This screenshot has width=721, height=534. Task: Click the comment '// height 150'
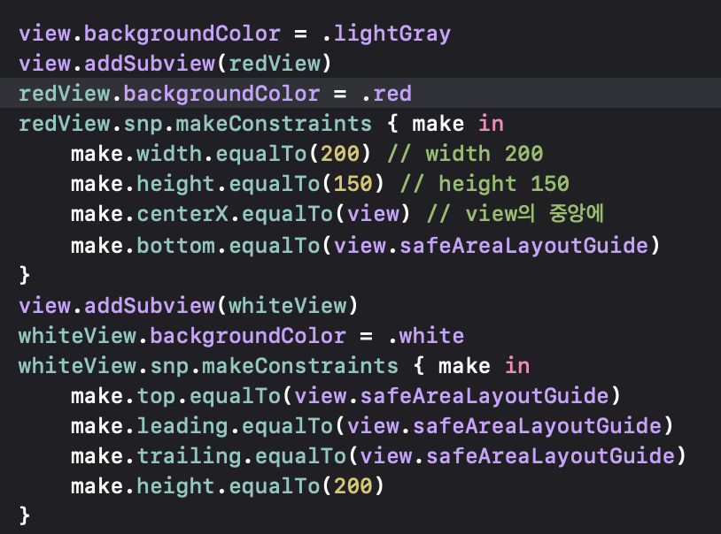485,185
